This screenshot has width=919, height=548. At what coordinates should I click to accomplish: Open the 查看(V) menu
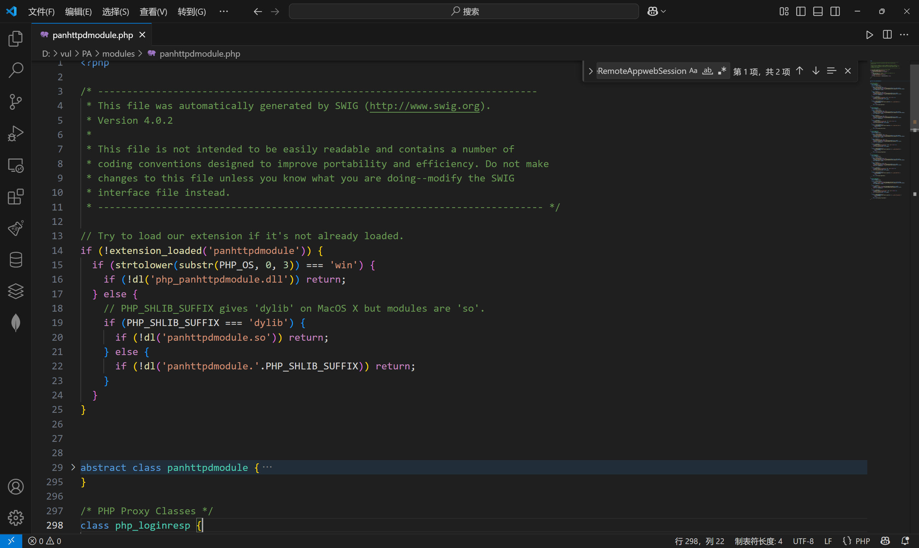coord(153,11)
